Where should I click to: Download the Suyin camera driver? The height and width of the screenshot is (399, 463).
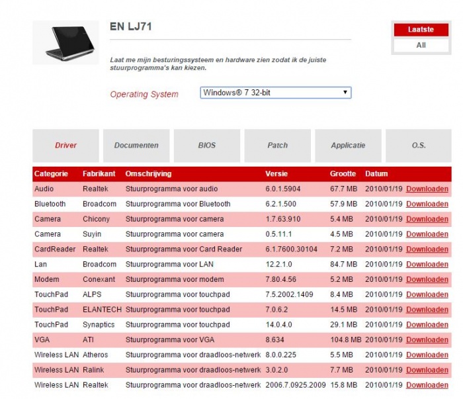(x=427, y=234)
